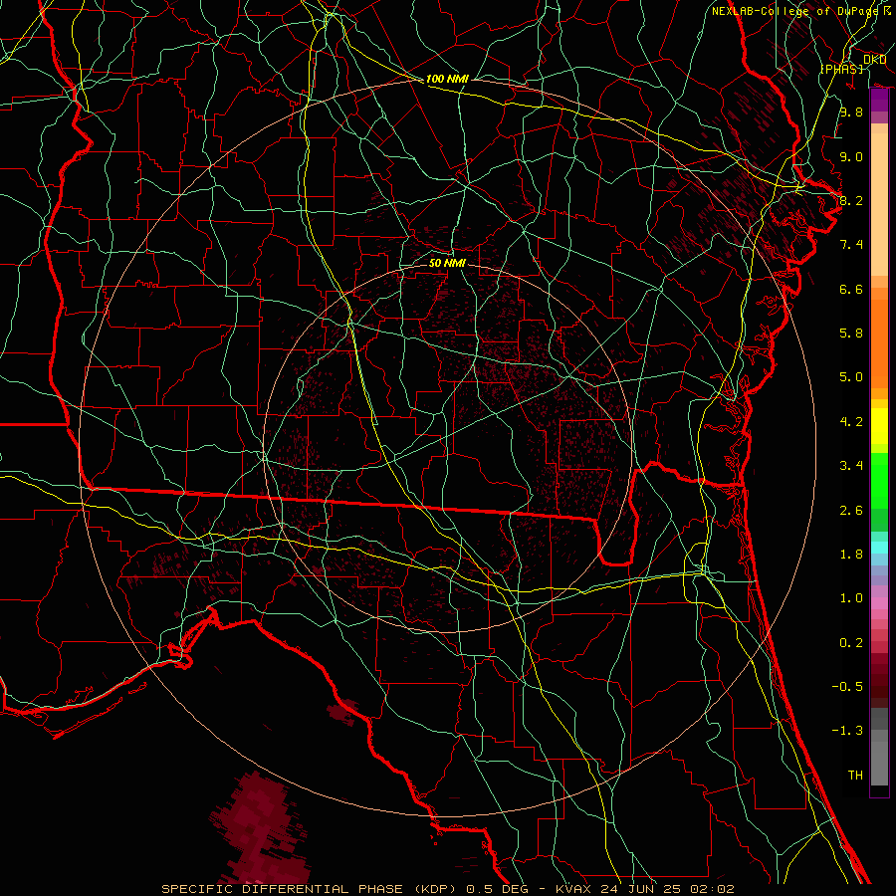
Task: Click the 9.0 legend value
Action: (851, 156)
